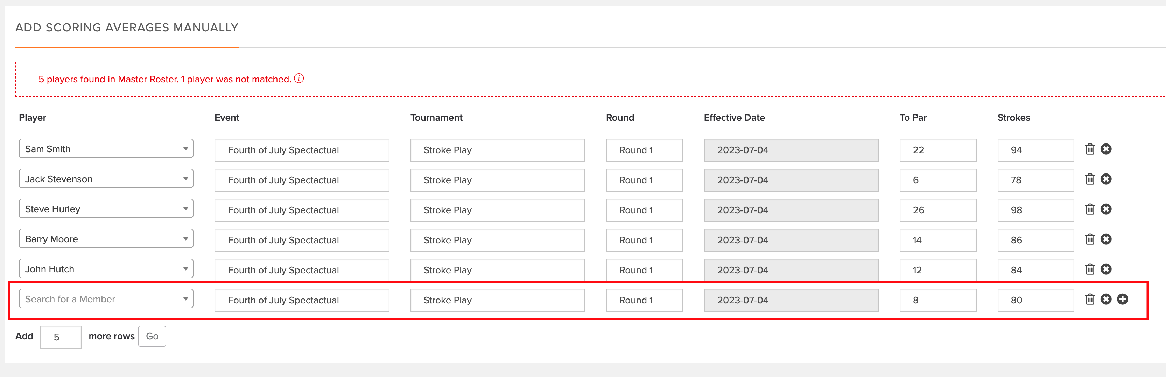Delete Jack Stevenson row with trash icon
1166x377 pixels.
pyautogui.click(x=1089, y=179)
